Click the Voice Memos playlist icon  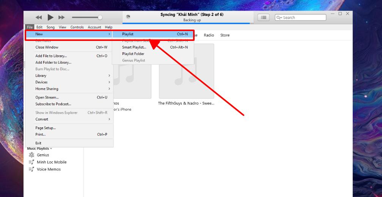[x=31, y=169]
